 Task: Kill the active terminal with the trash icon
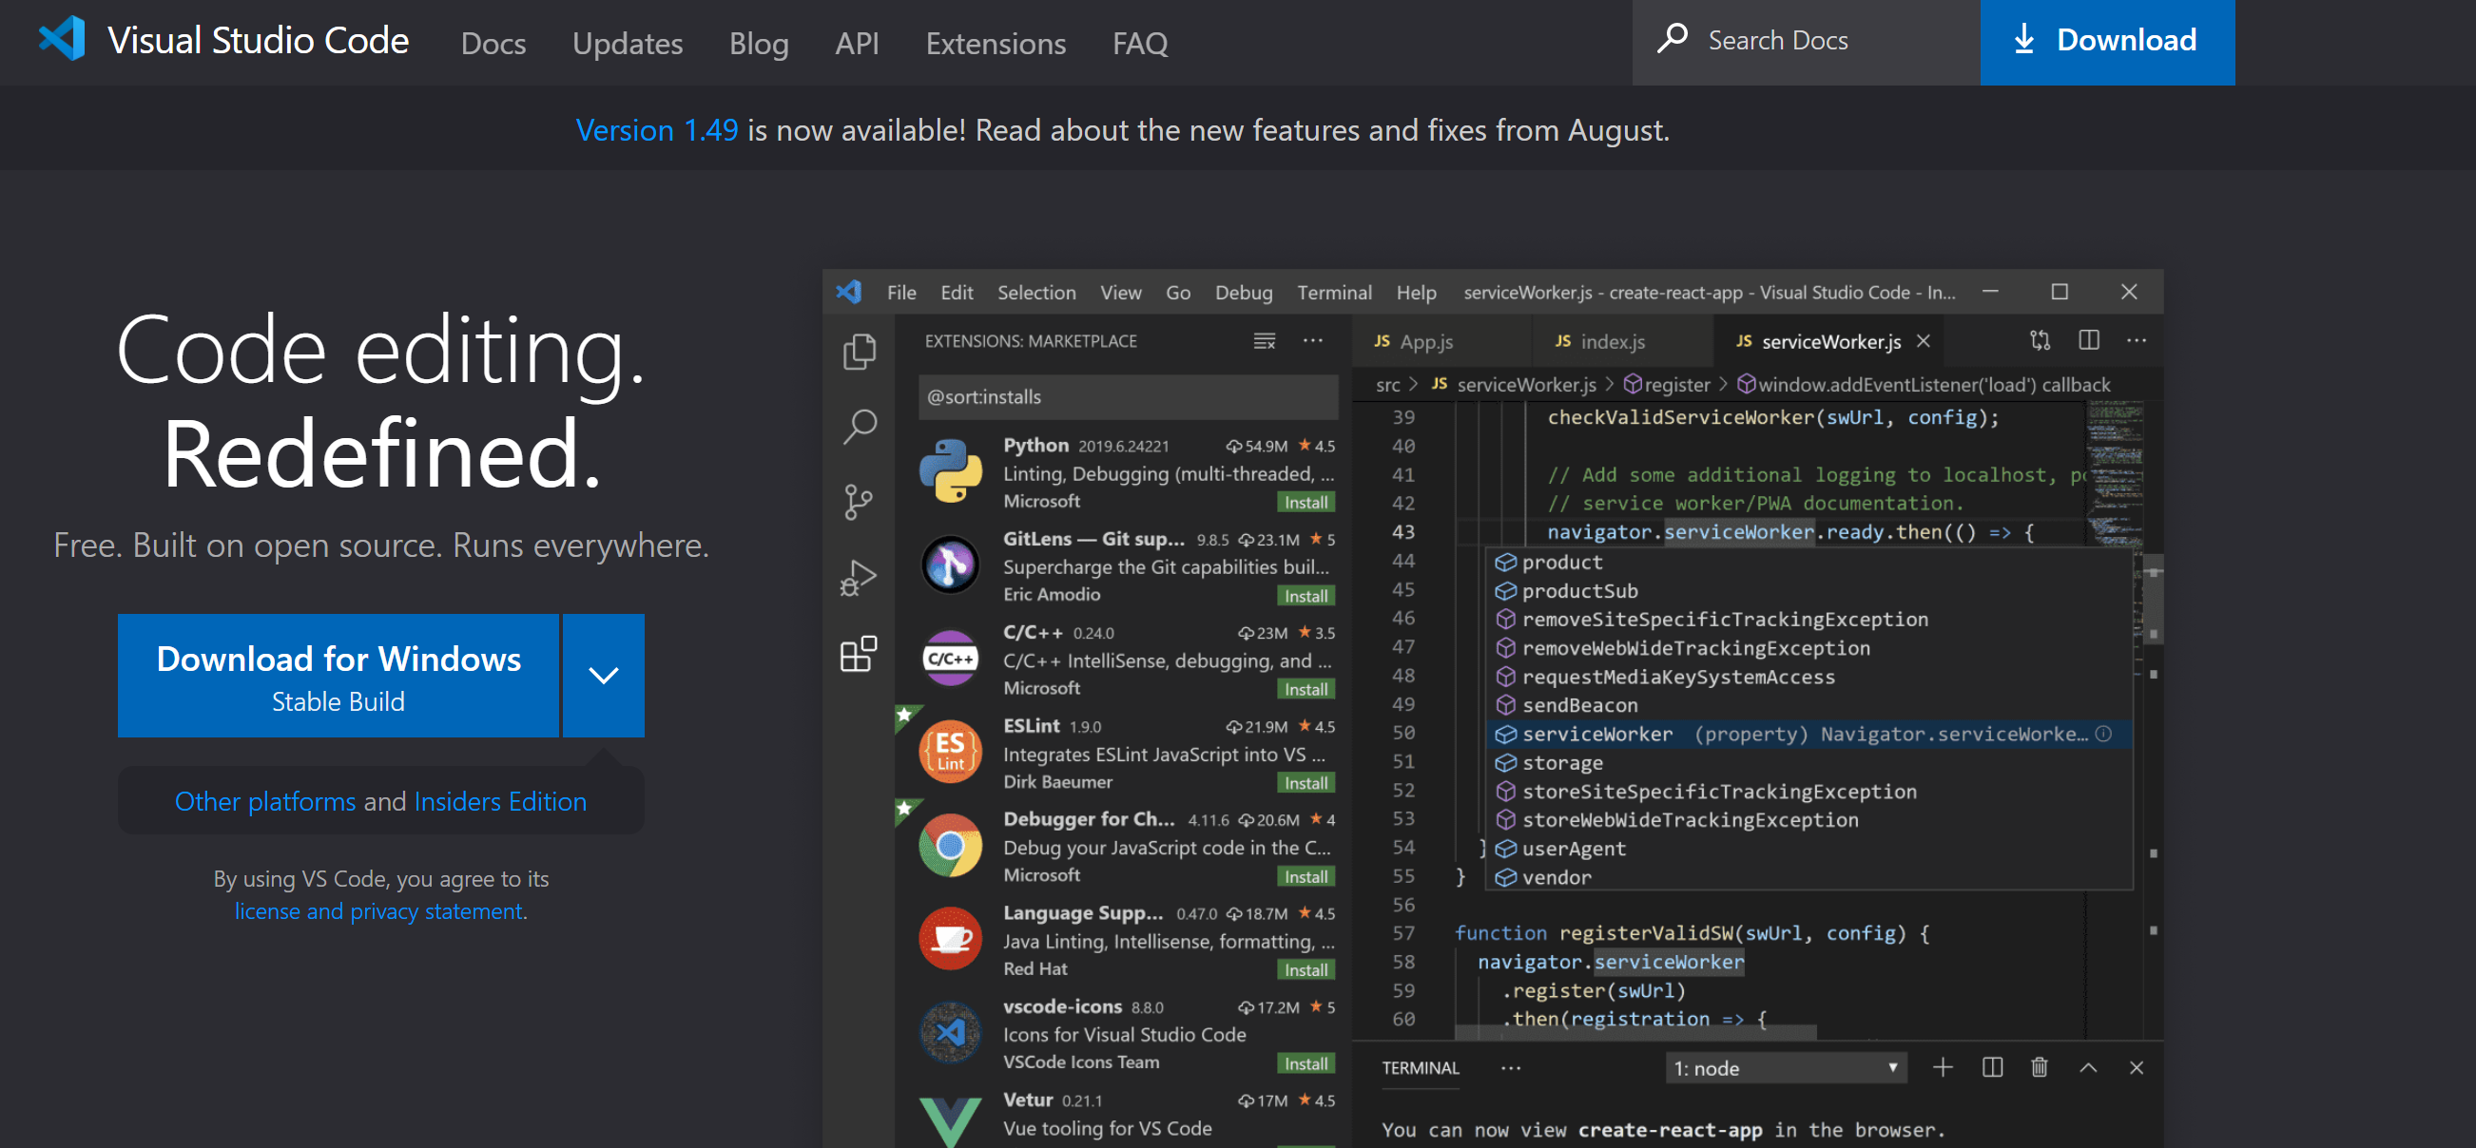point(2040,1067)
